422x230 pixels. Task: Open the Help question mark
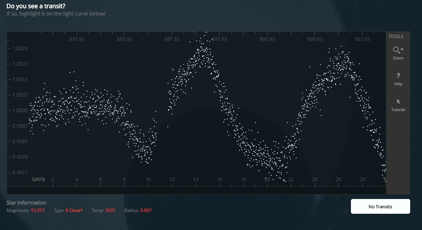[x=398, y=79]
